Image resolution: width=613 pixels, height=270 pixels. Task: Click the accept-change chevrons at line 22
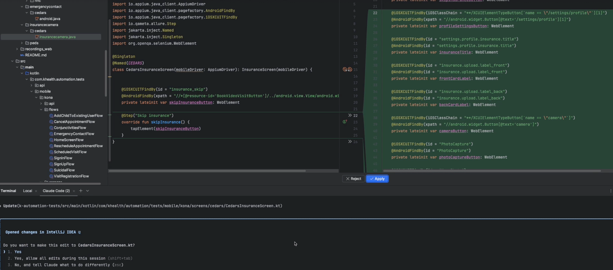(350, 115)
